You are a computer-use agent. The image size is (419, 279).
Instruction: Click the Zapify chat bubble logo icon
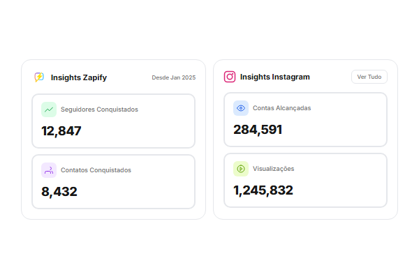click(40, 77)
